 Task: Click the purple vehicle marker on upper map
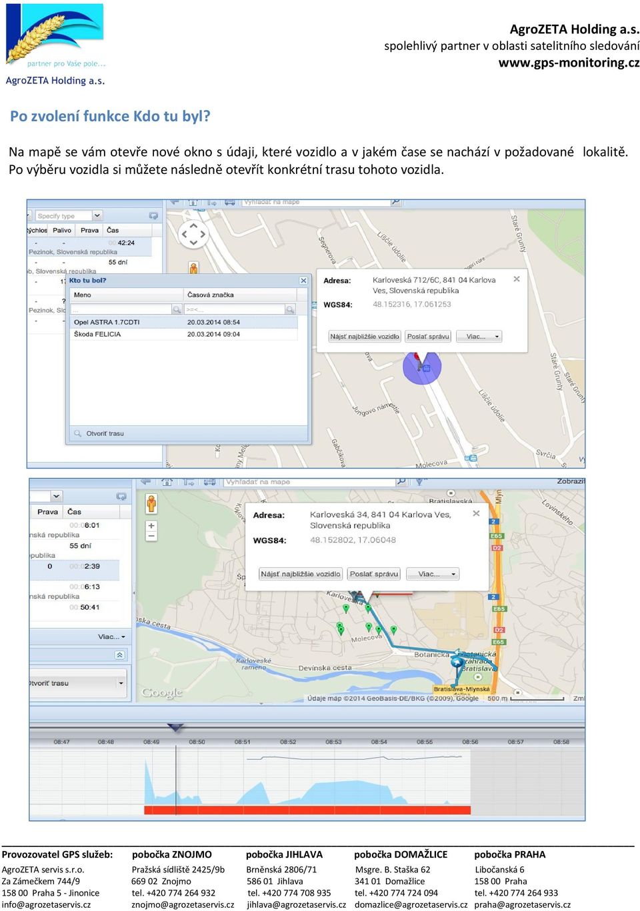tap(422, 365)
